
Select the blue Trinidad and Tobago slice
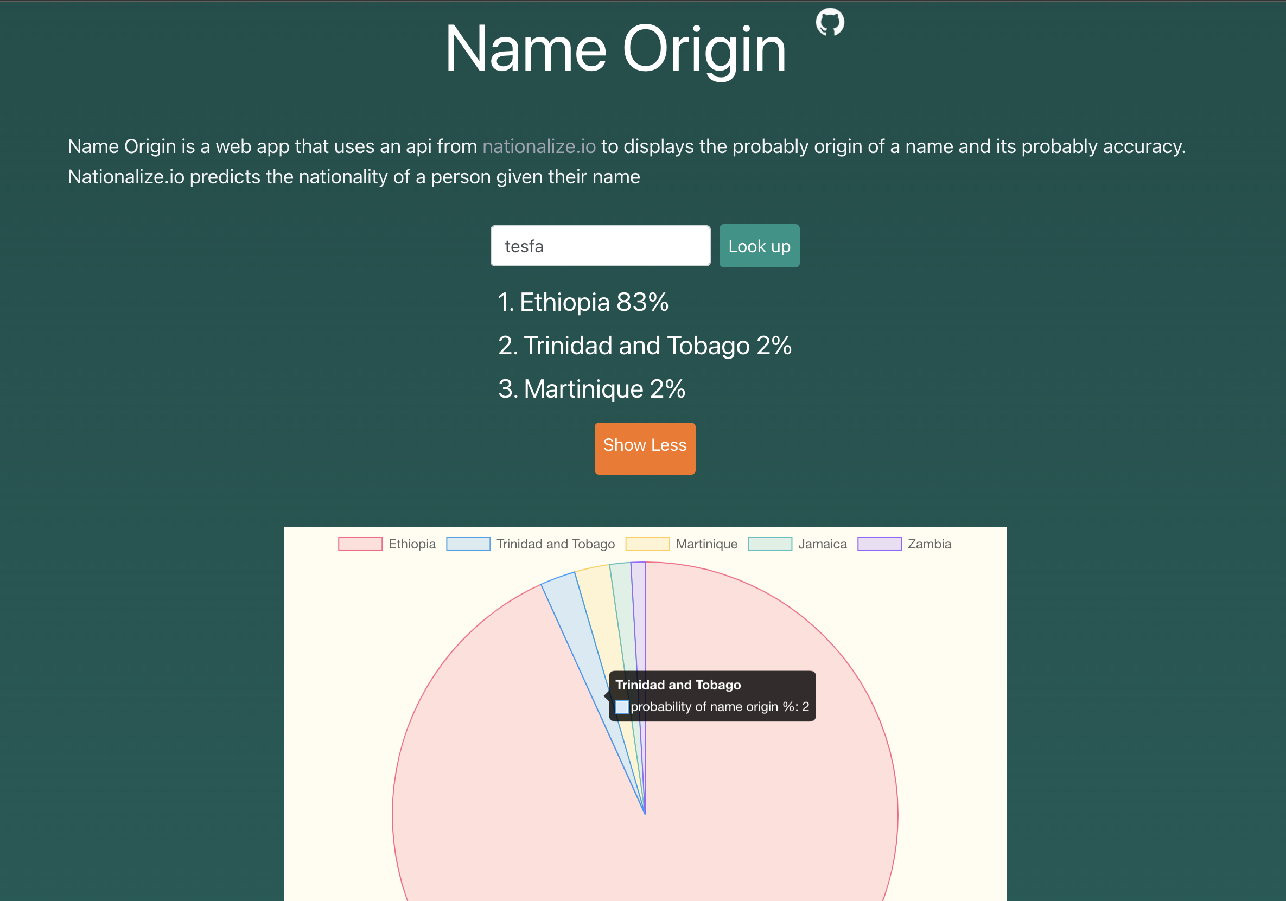click(583, 644)
